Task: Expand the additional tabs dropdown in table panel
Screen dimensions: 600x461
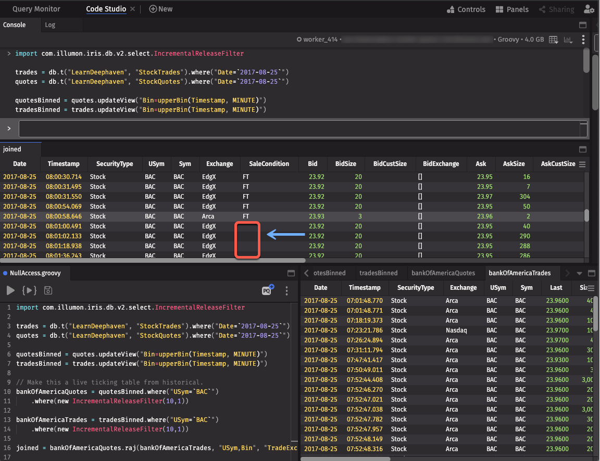Action: [579, 273]
